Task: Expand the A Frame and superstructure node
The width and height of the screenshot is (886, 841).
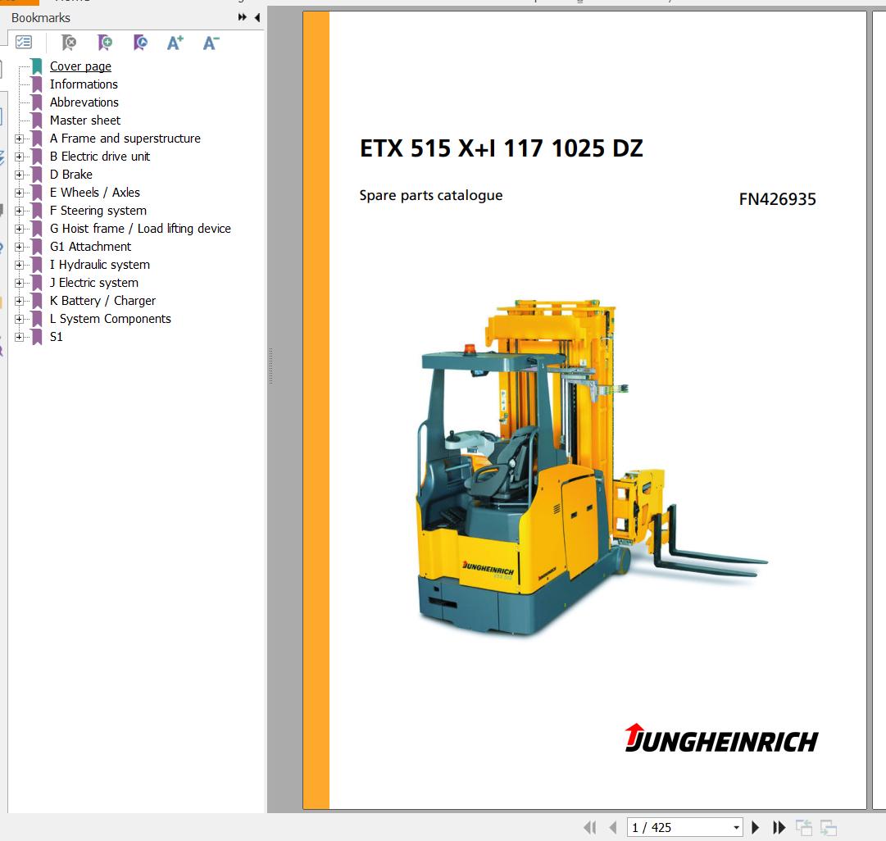Action: [19, 139]
